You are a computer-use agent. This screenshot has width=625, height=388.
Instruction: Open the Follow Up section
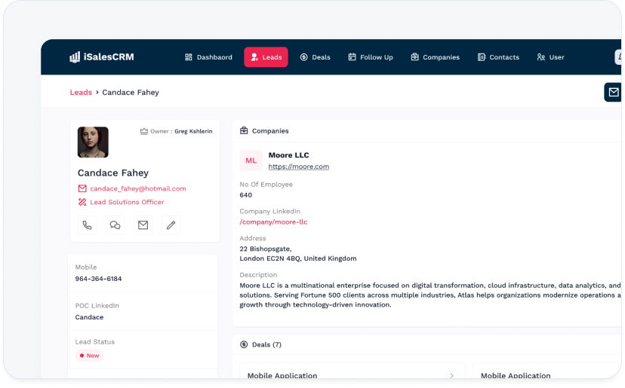[x=371, y=57]
